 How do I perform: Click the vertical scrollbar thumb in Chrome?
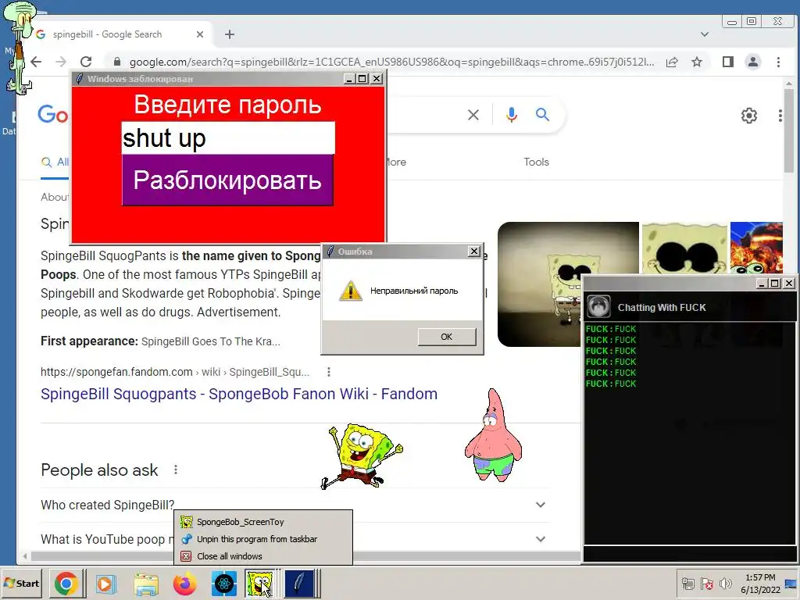pos(789,130)
